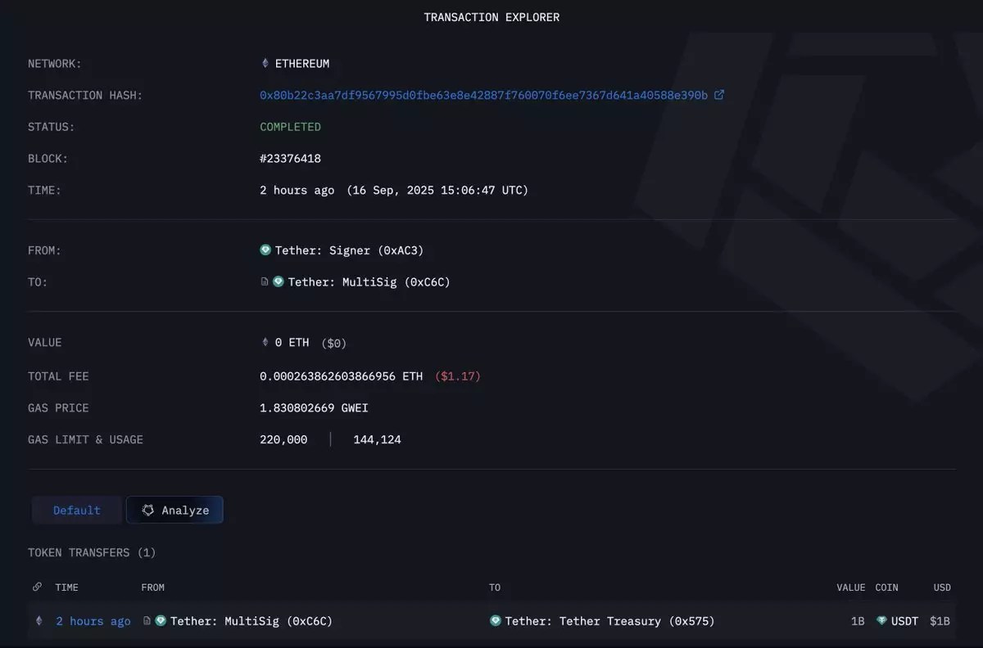Open Tether: MultiSig (0xC6C) in the TO field

(369, 282)
